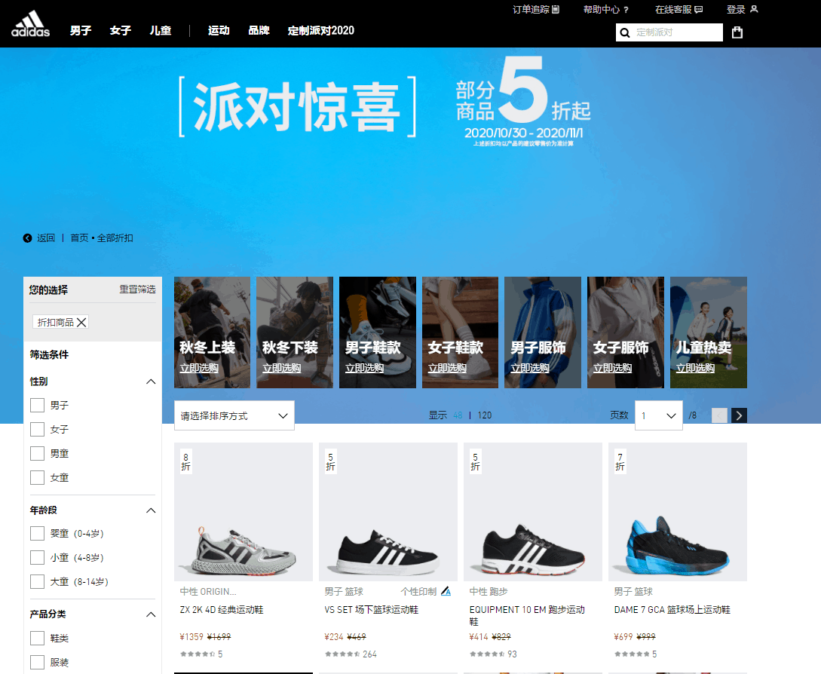Viewport: 821px width, 674px height.
Task: Click the 重置筛选 reset link
Action: [x=137, y=290]
